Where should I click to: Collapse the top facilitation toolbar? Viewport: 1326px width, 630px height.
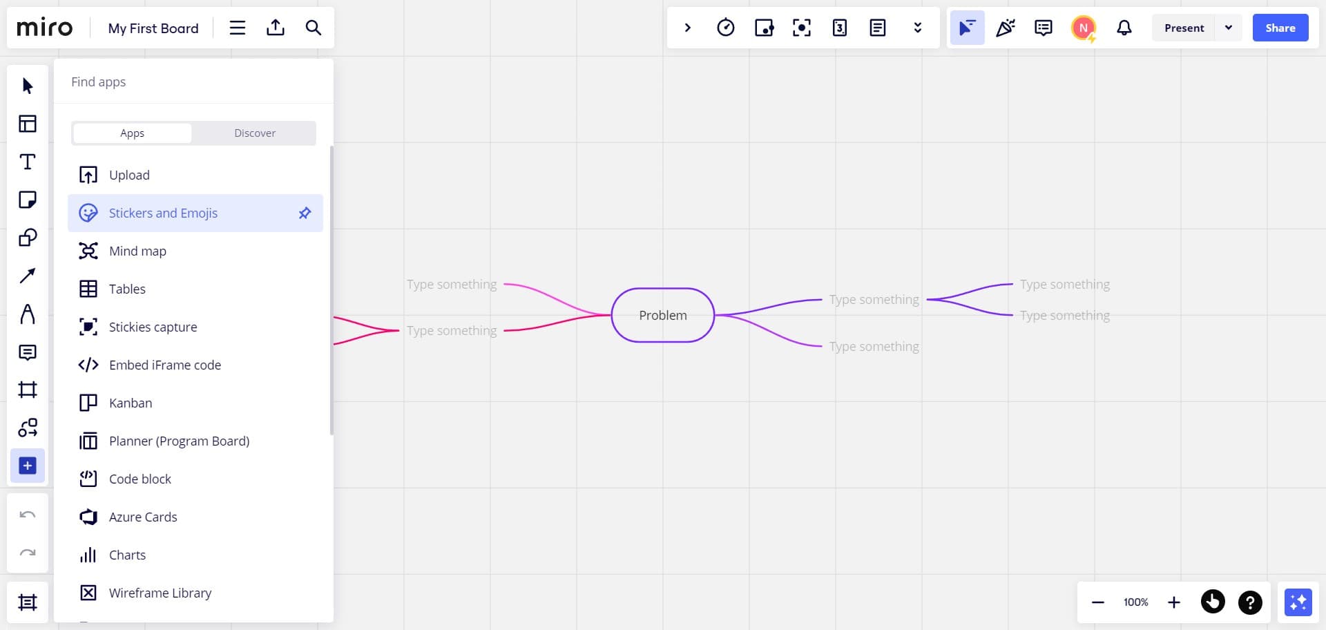coord(688,28)
